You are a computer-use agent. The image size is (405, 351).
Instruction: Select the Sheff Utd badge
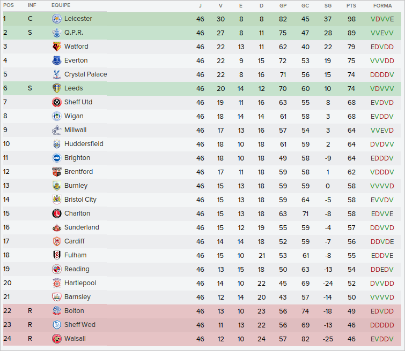tap(56, 102)
